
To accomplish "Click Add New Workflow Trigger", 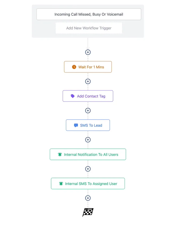I will pyautogui.click(x=89, y=28).
